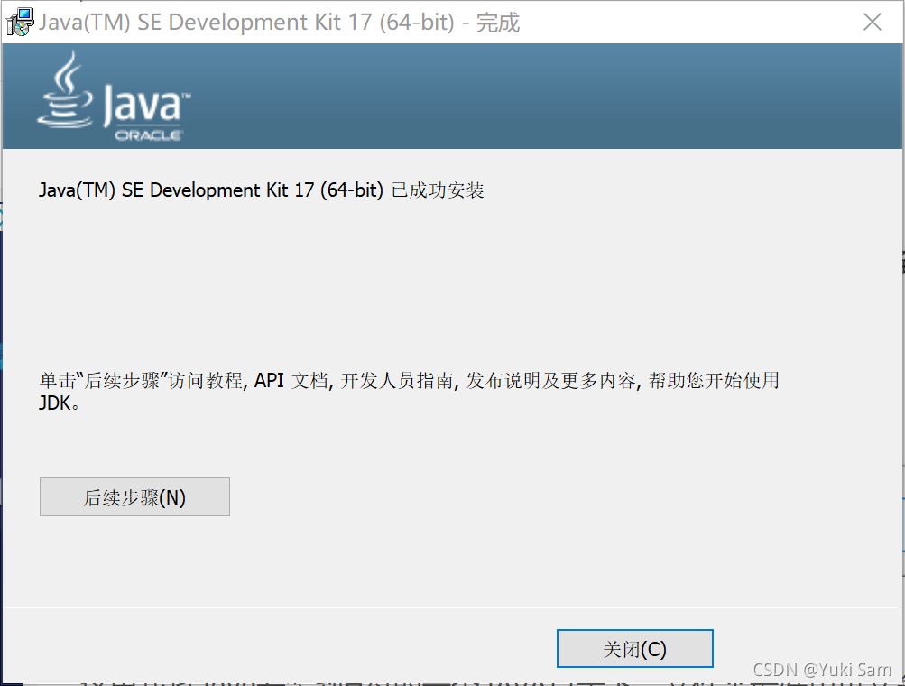
Task: Click the 关闭(C) button
Action: tap(635, 648)
